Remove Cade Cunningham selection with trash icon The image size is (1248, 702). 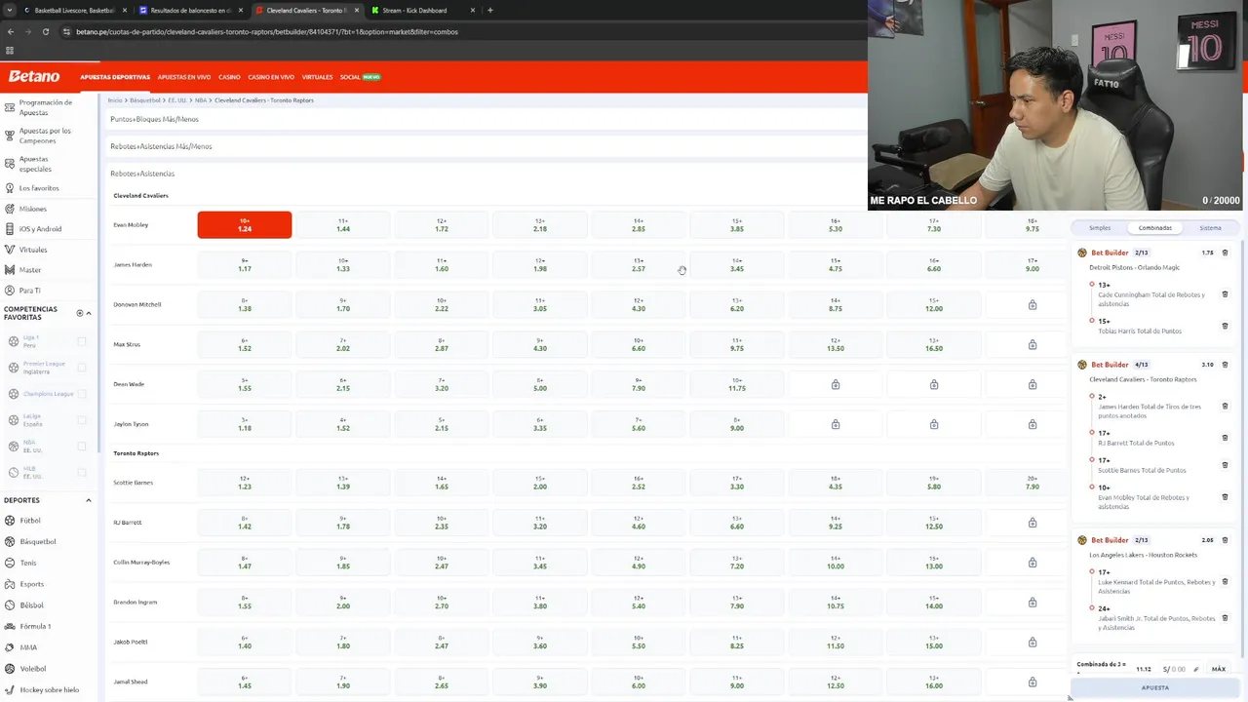[x=1226, y=294]
